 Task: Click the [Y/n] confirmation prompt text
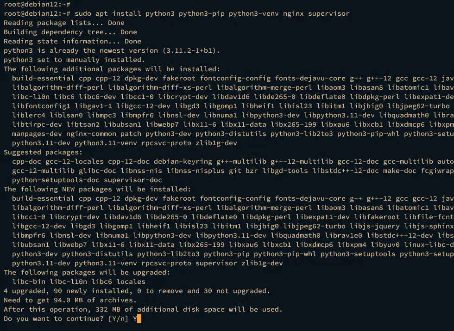pyautogui.click(x=119, y=319)
